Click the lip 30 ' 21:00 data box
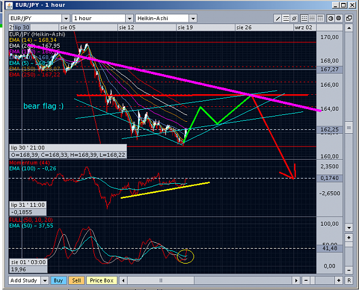The width and height of the screenshot is (359, 290). [68, 148]
